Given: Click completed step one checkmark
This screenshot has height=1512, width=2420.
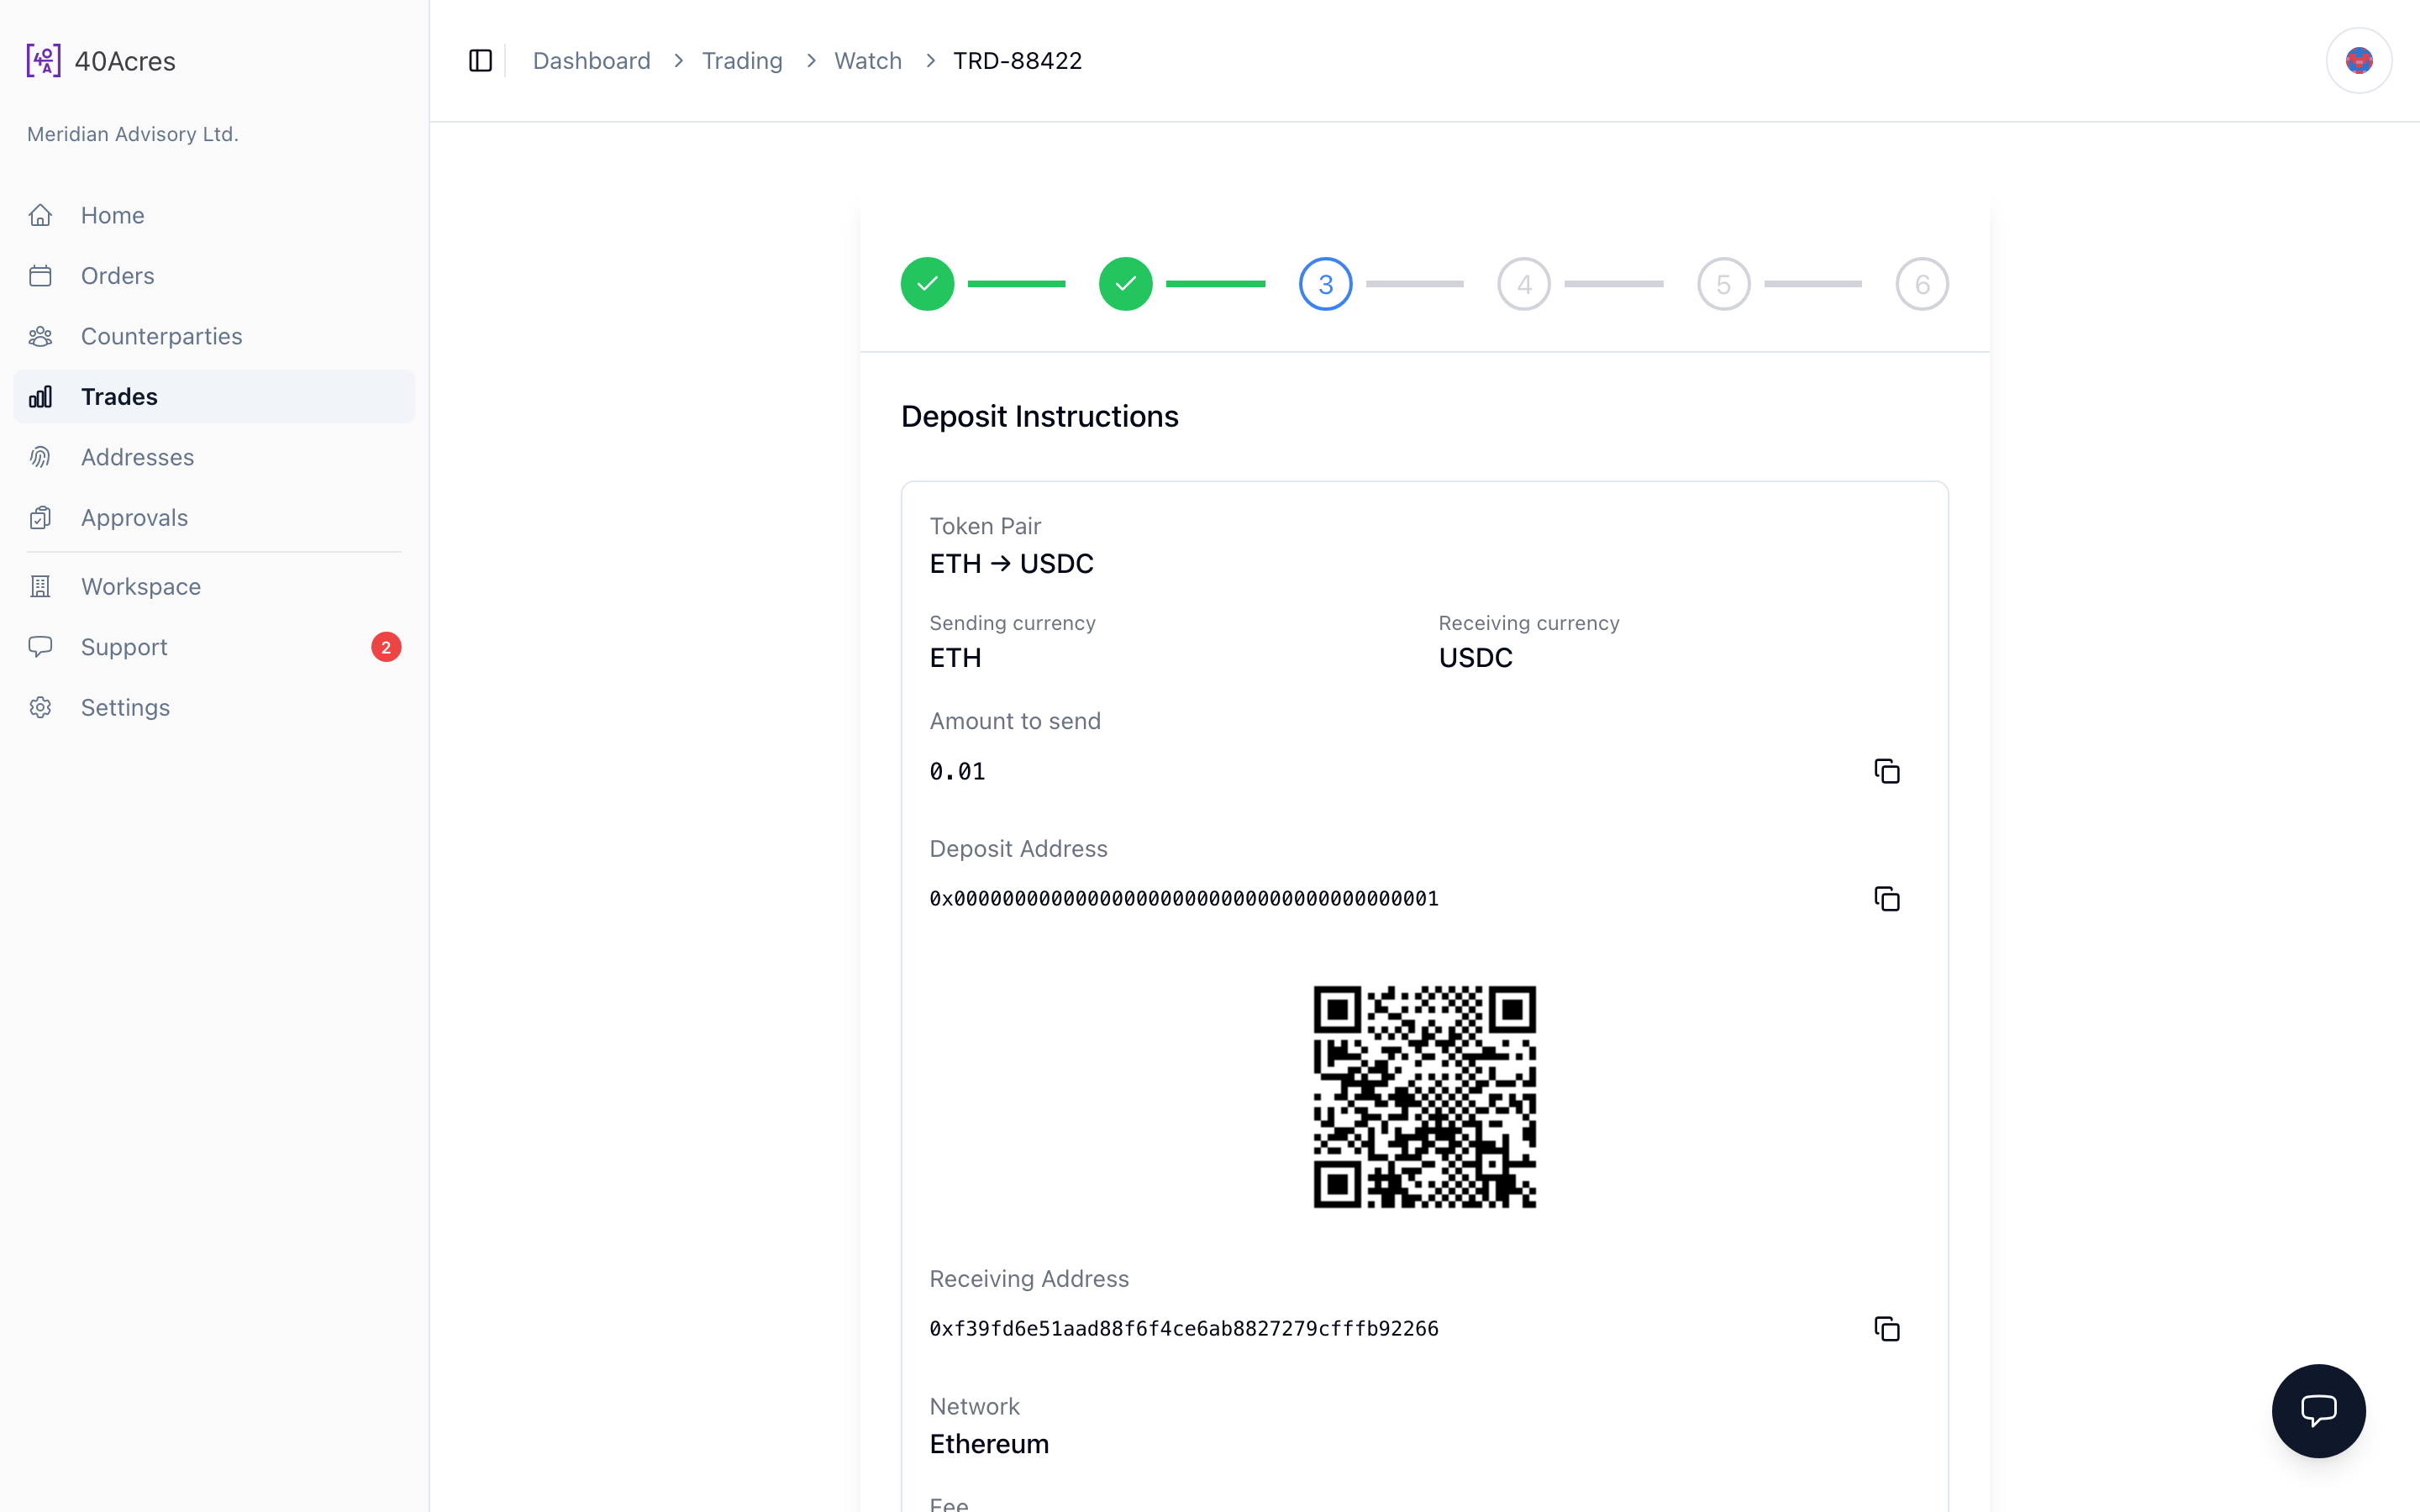Looking at the screenshot, I should (x=927, y=284).
